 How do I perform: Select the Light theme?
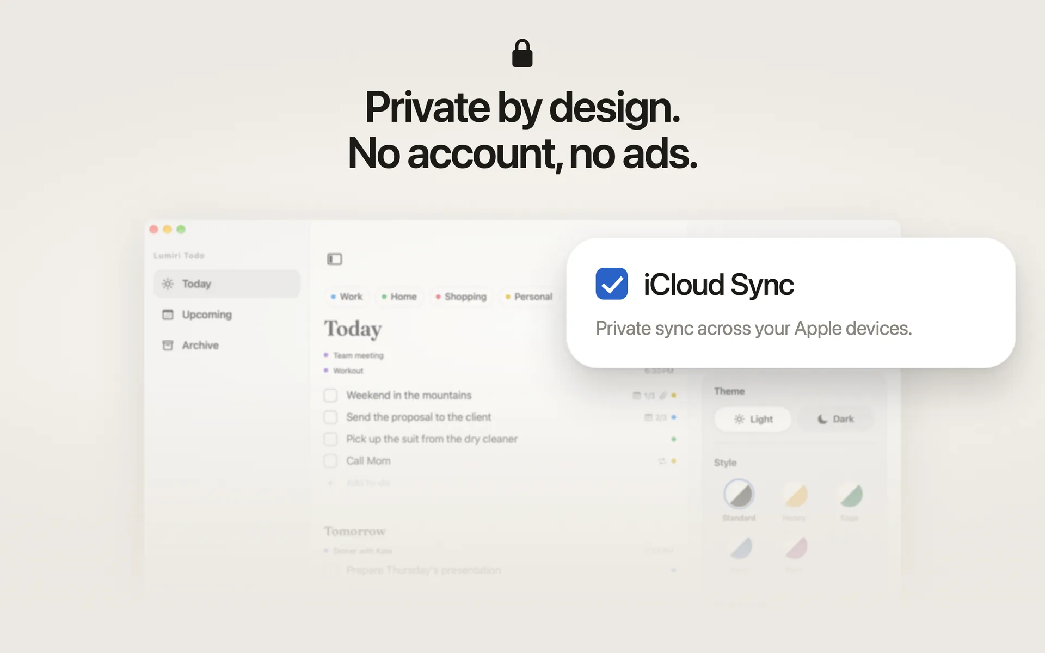click(753, 419)
